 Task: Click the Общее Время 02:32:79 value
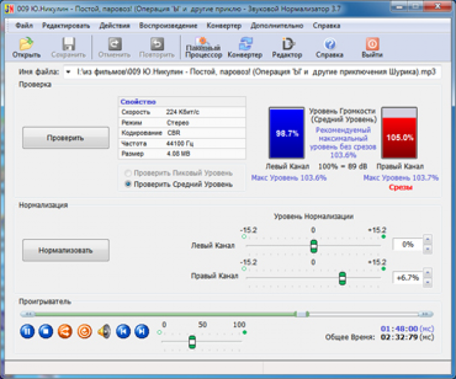point(399,337)
